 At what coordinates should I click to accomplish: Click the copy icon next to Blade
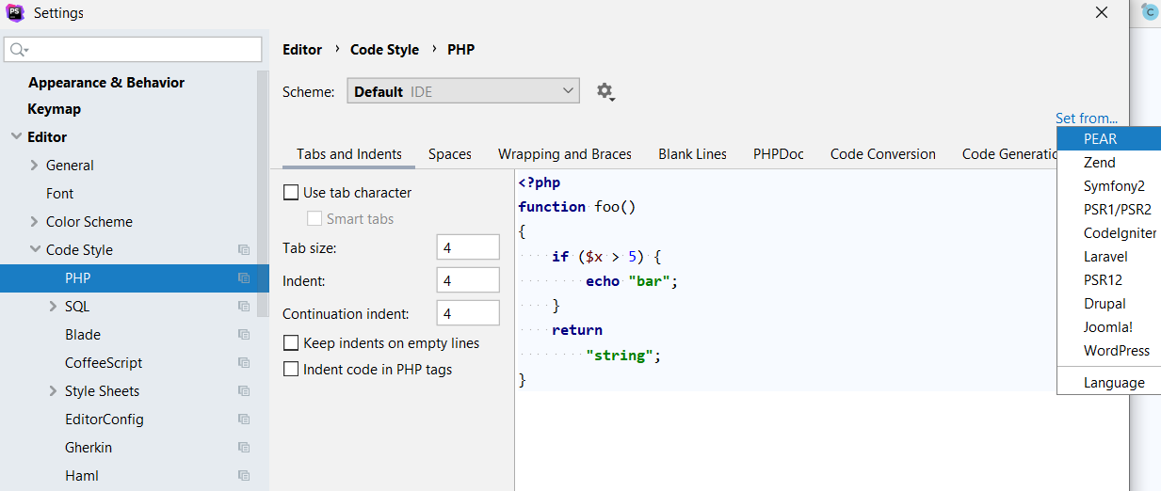pos(244,335)
